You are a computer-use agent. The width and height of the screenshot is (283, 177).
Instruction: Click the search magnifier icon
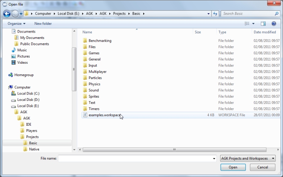pyautogui.click(x=277, y=13)
